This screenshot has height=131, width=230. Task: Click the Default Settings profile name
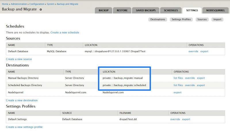click(x=17, y=119)
